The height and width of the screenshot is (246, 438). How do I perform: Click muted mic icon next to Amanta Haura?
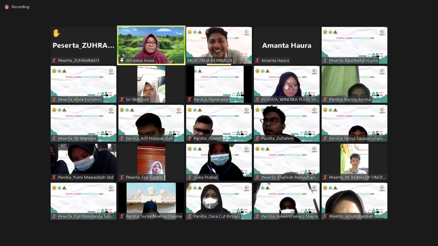coord(257,60)
